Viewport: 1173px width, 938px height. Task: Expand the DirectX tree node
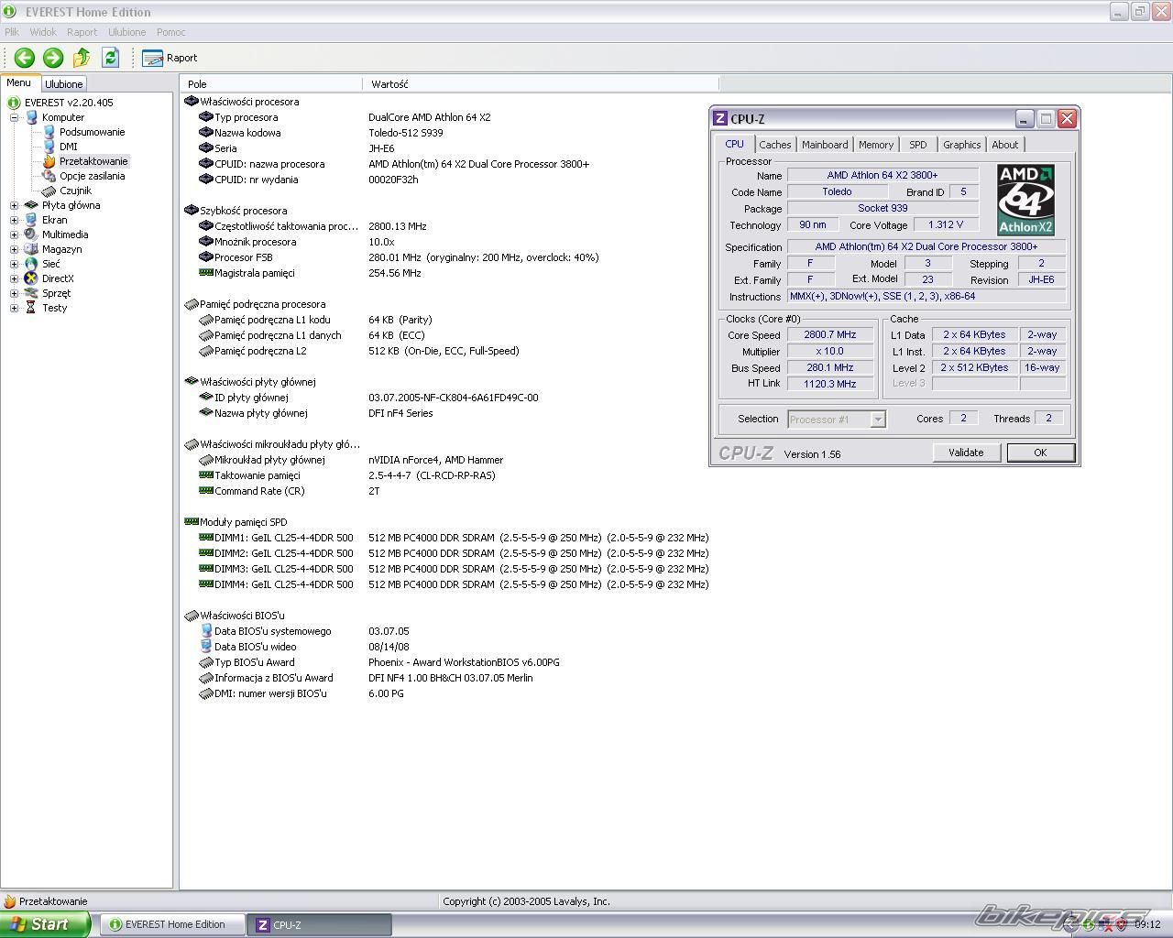coord(15,278)
